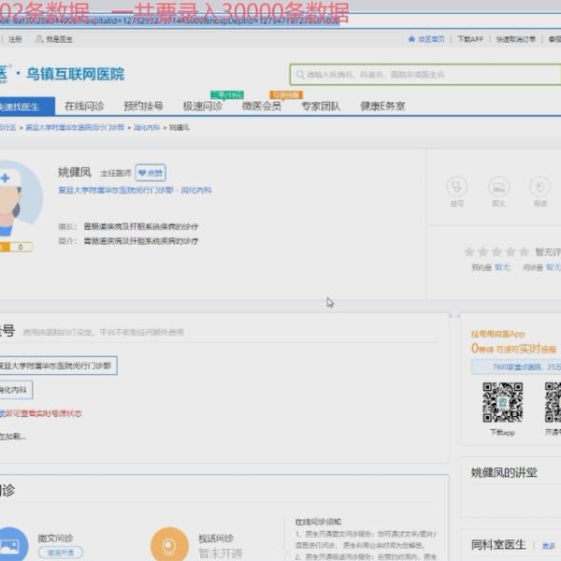This screenshot has height=561, width=561.
Task: Click the 我是医生 user icon link
Action: point(52,39)
